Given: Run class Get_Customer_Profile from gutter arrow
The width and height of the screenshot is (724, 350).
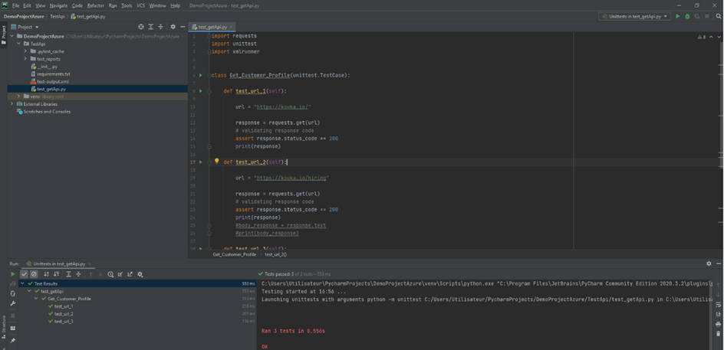Looking at the screenshot, I should point(200,75).
